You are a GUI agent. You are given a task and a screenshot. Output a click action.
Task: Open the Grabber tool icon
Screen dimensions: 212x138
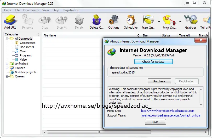click(x=191, y=22)
